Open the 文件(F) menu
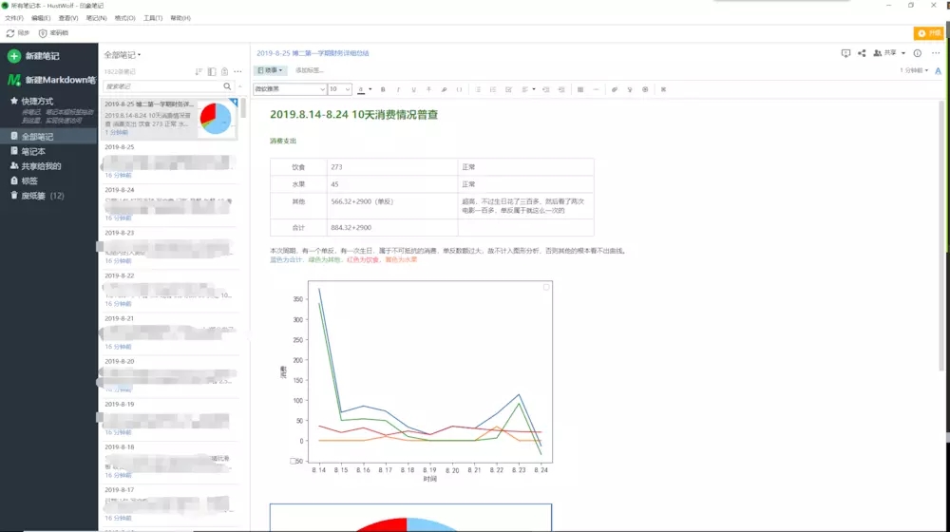The height and width of the screenshot is (532, 950). pos(14,18)
